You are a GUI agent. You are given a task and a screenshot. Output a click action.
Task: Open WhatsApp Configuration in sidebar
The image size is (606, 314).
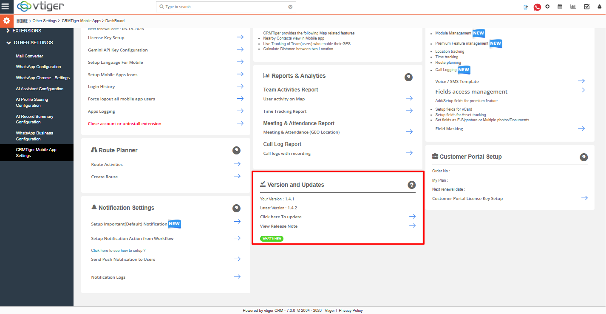tap(38, 67)
